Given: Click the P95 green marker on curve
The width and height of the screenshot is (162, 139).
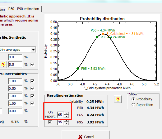Looking at the screenshot, I should tap(78, 69).
